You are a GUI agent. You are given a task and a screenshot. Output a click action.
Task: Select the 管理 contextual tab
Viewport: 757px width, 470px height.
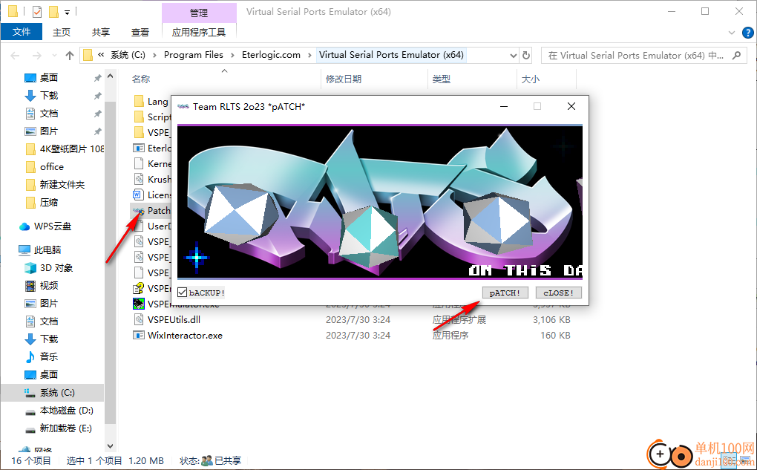(x=199, y=13)
